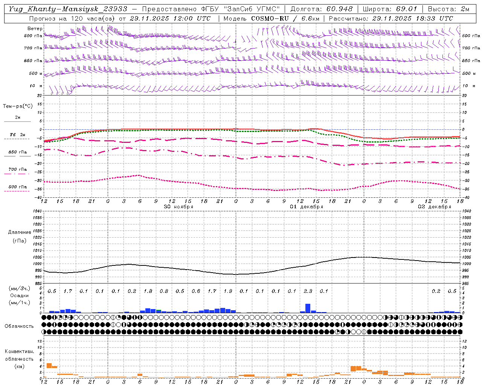The height and width of the screenshot is (385, 482).
Task: Click the Давление panel label
Action: (20, 232)
